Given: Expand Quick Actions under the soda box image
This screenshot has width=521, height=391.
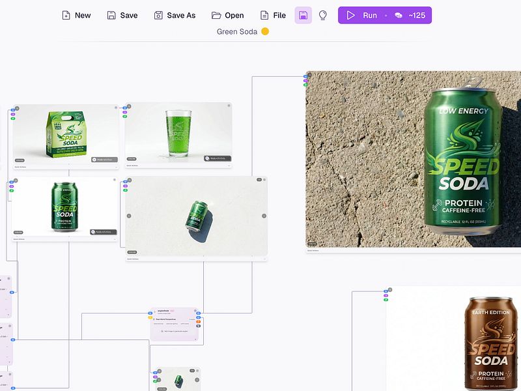Looking at the screenshot, I should click(66, 167).
